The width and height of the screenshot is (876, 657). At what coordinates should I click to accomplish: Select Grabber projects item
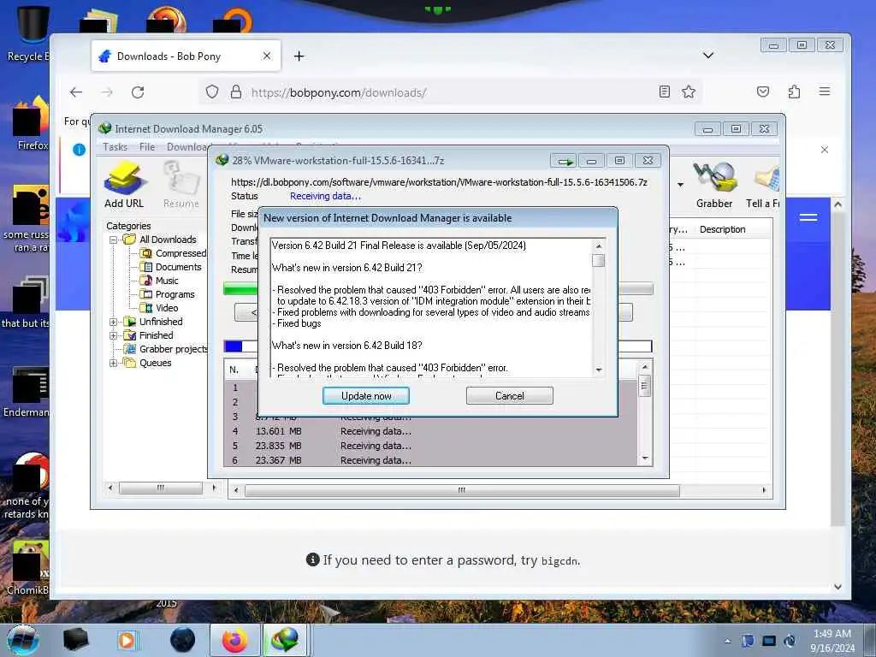click(166, 349)
